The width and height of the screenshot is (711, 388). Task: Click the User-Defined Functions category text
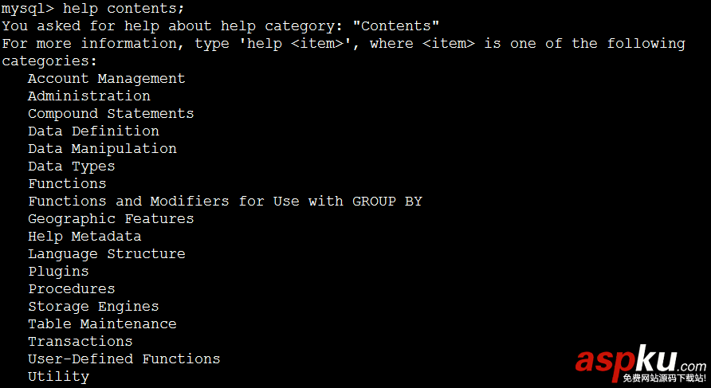[124, 359]
